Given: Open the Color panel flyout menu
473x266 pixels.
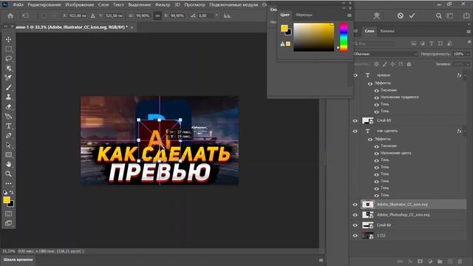Looking at the screenshot, I should click(349, 15).
